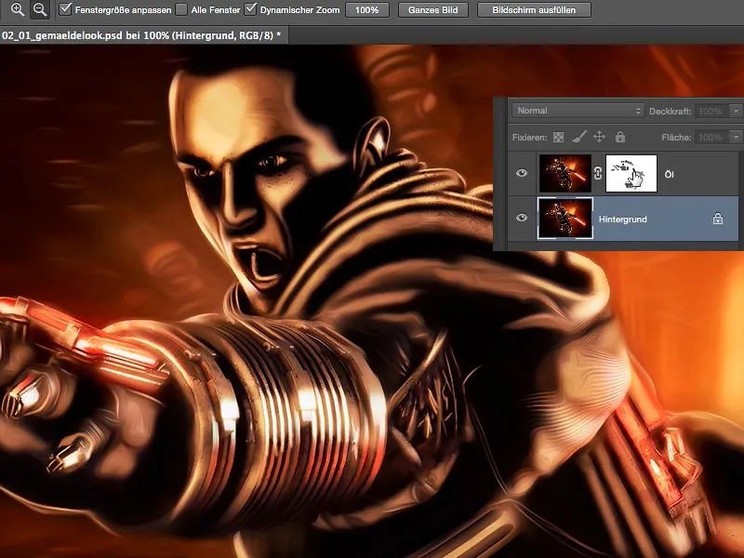This screenshot has height=558, width=744.
Task: Select the Öl layer mask thumbnail
Action: (631, 173)
